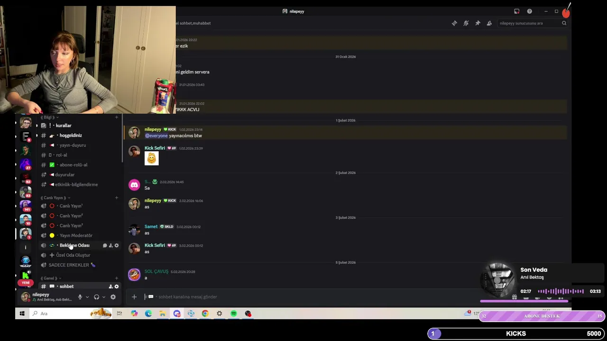Seek the Son Veda song progress bar
Image resolution: width=607 pixels, height=341 pixels.
coord(524,301)
